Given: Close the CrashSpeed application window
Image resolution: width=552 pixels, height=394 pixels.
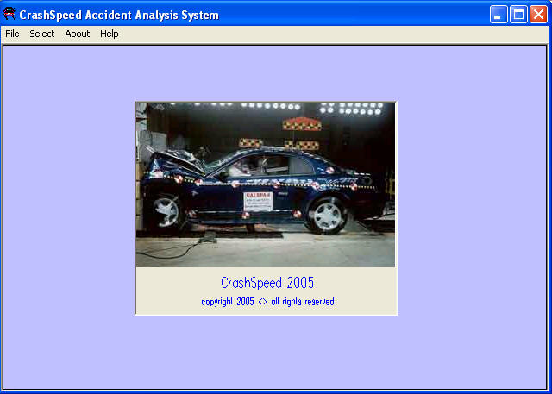Looking at the screenshot, I should click(x=537, y=15).
